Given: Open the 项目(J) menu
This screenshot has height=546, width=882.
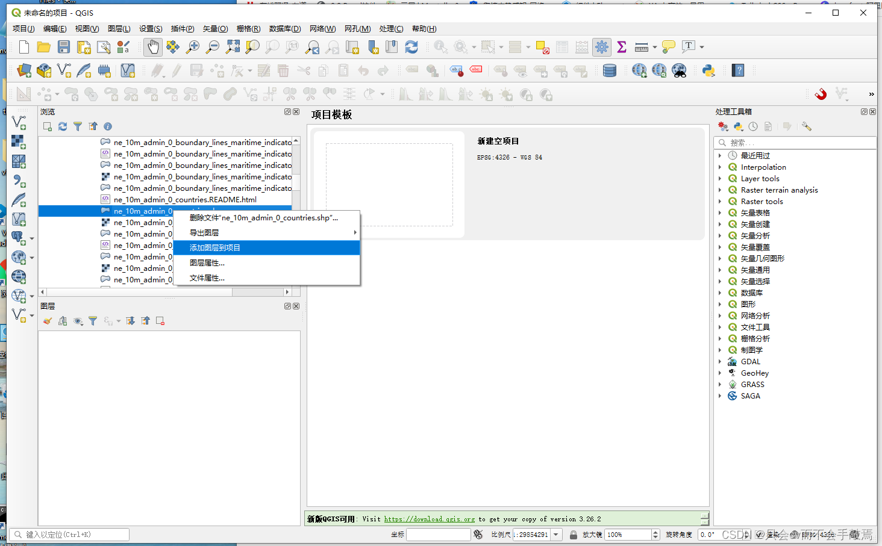Looking at the screenshot, I should (23, 29).
